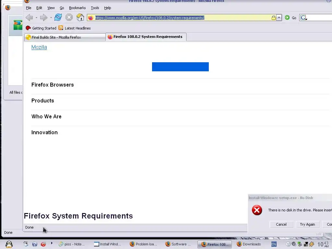Open the File menu
Image resolution: width=332 pixels, height=249 pixels.
pos(29,8)
